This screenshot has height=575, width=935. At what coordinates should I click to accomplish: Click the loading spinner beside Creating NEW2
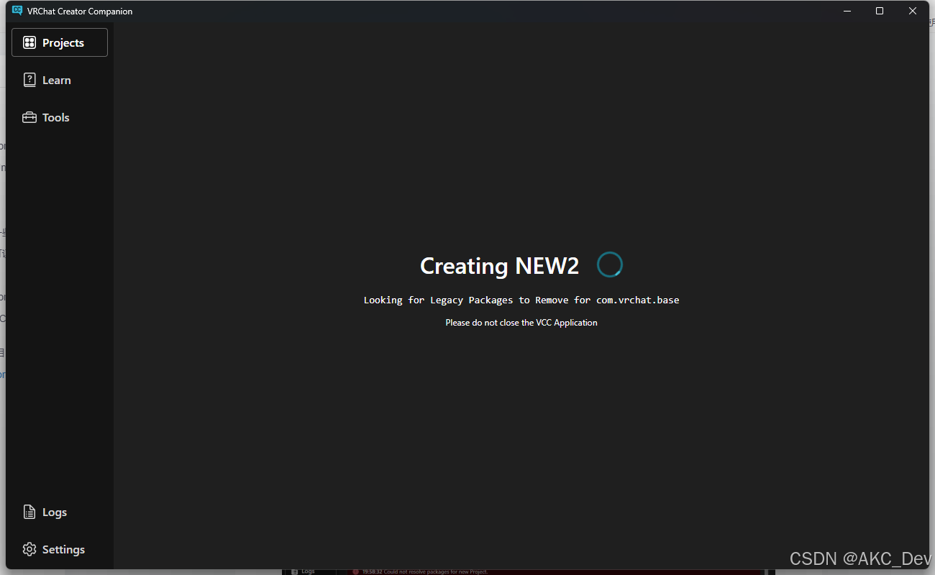click(x=610, y=265)
